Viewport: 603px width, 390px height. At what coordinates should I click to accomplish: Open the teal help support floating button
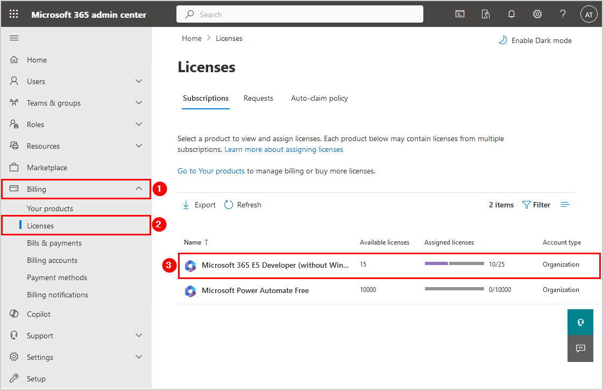(x=580, y=322)
